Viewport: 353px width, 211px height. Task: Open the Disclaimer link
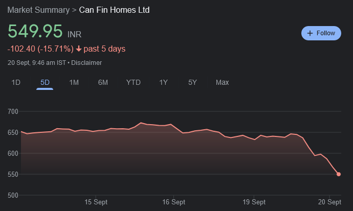coord(86,63)
